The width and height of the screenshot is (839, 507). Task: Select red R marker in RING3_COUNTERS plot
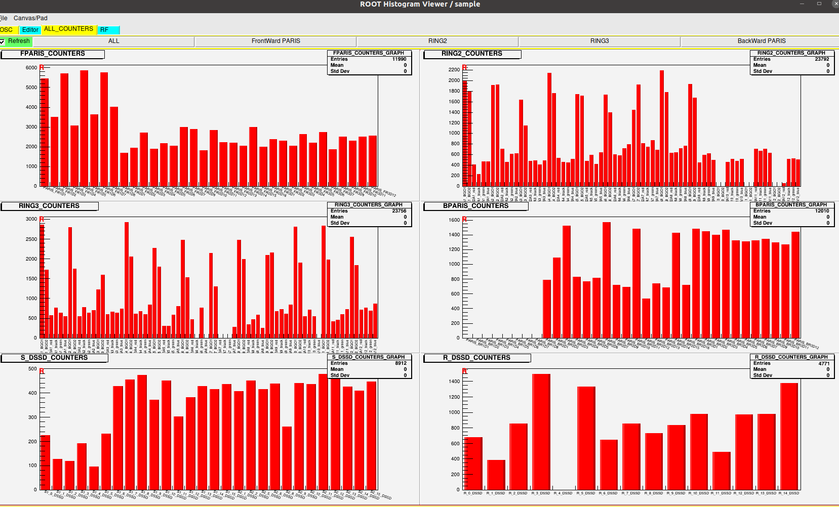coord(42,219)
